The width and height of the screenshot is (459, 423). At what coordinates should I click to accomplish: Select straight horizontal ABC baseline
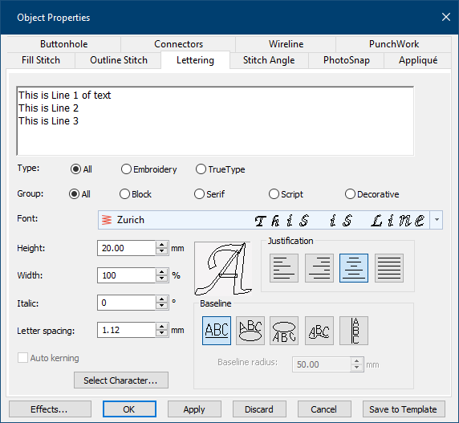[x=217, y=331]
